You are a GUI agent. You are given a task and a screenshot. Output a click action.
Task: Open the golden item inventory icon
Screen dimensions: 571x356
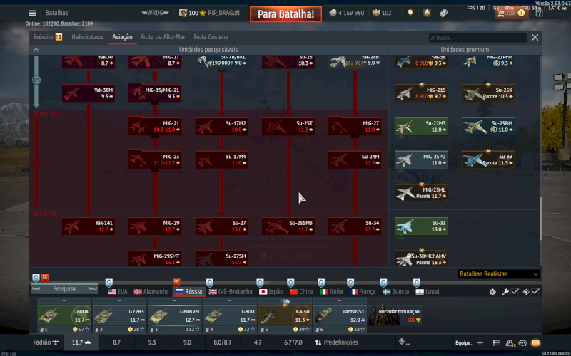(427, 13)
